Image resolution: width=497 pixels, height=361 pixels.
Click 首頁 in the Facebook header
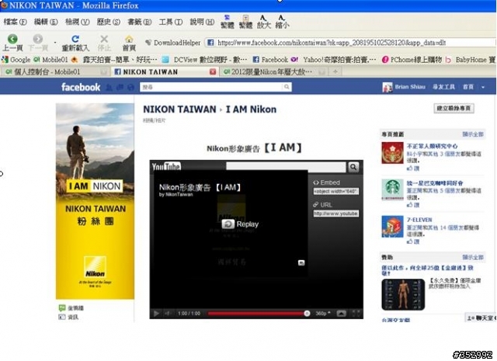pos(468,87)
